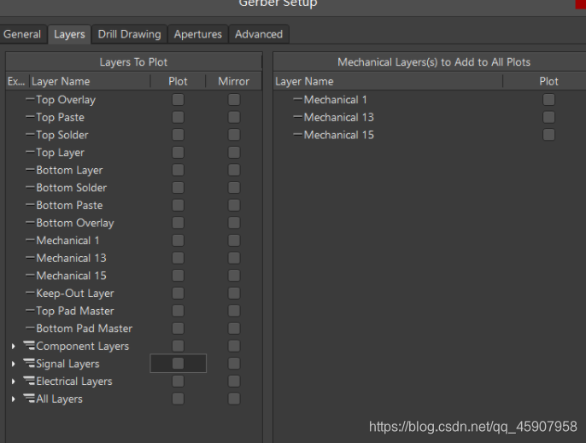Open the Drill Drawing tab
Image resolution: width=586 pixels, height=443 pixels.
tap(129, 34)
